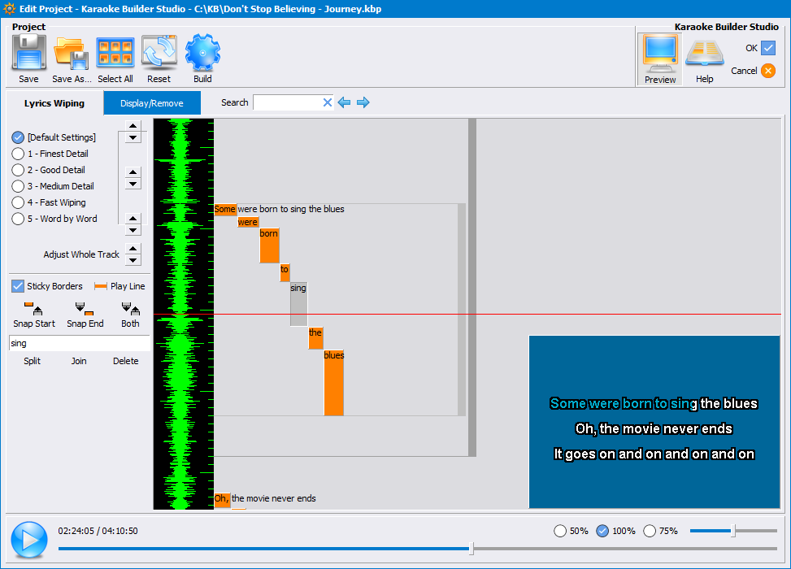The width and height of the screenshot is (791, 569).
Task: Click the word text field containing 'sing'
Action: [79, 343]
